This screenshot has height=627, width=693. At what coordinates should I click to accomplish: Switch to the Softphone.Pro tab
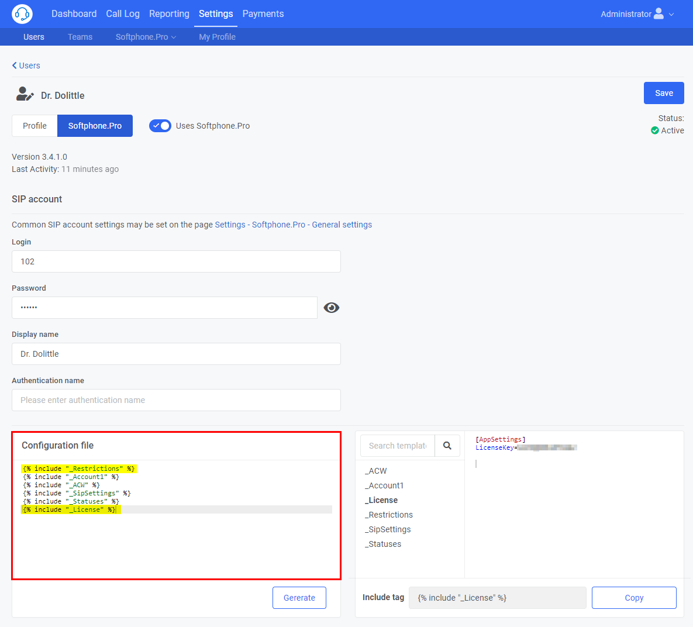(95, 126)
